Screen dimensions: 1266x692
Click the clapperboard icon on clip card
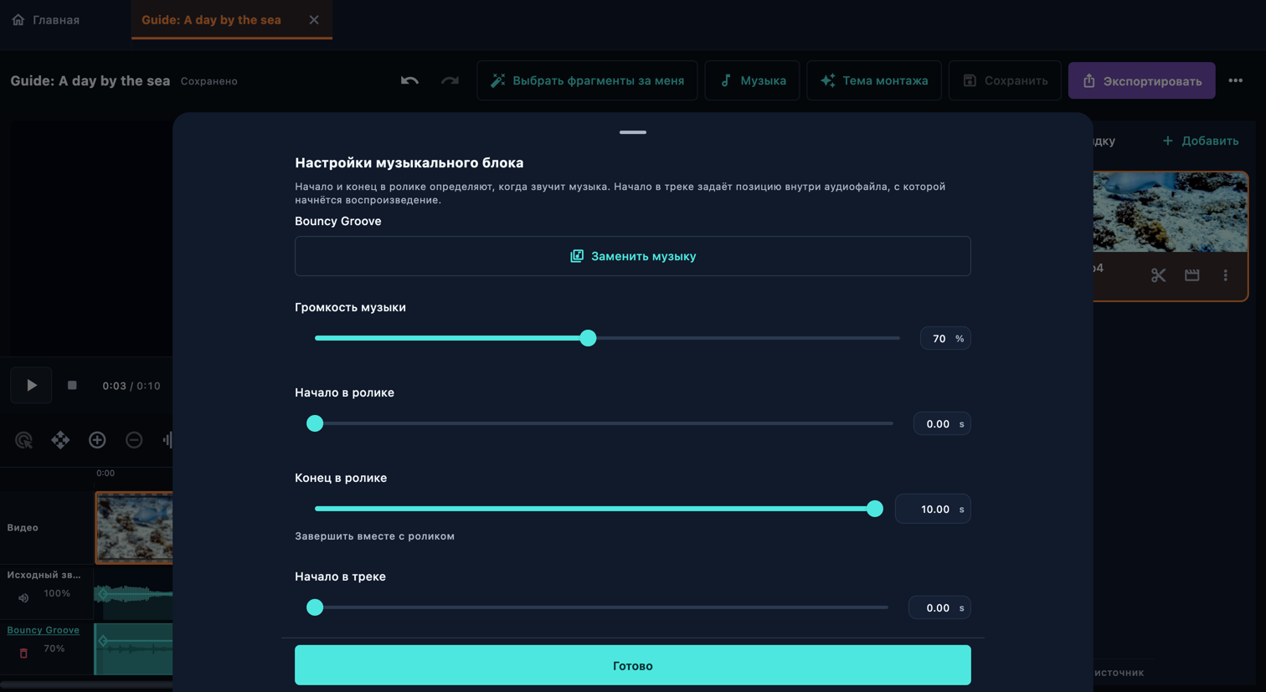[x=1192, y=275]
